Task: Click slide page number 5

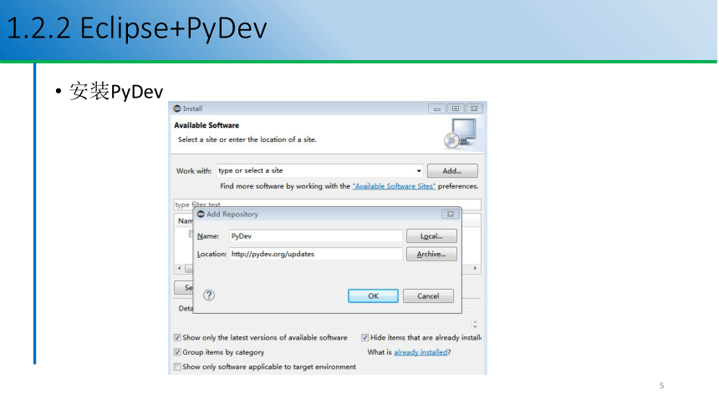Action: (661, 386)
